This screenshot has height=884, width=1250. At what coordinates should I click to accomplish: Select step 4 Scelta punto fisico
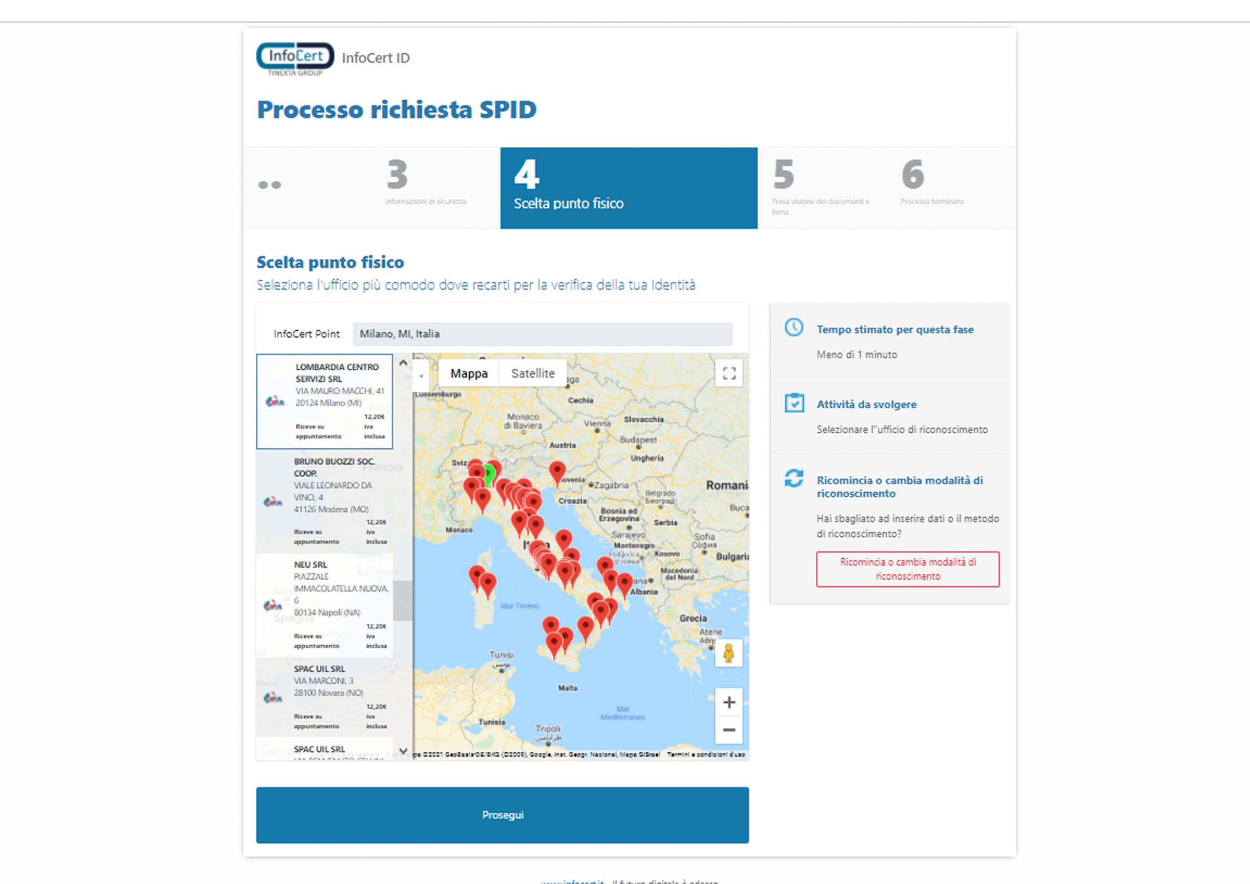click(x=629, y=188)
